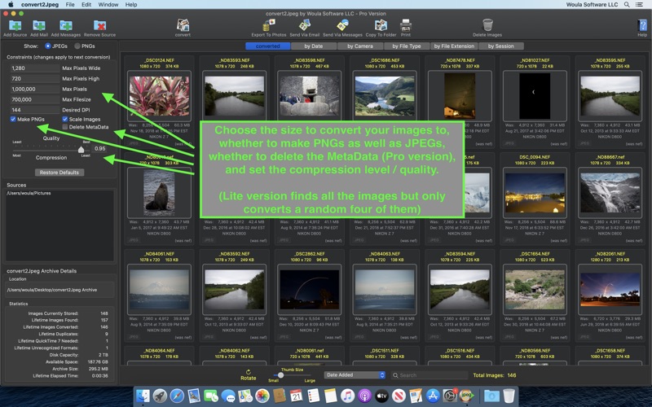Open Podcasts app from the Dock

click(x=364, y=396)
